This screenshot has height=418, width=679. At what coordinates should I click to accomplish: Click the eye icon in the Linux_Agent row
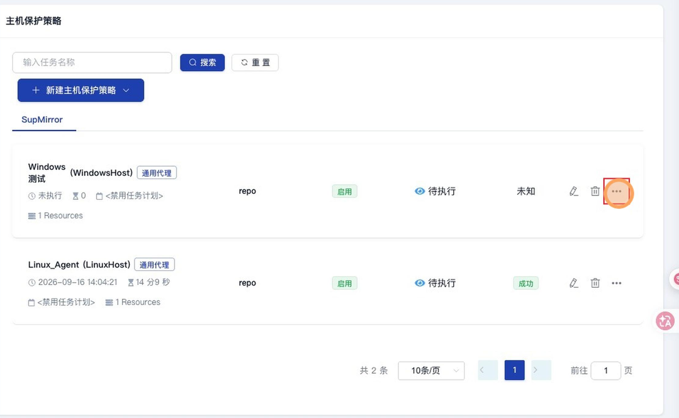pyautogui.click(x=420, y=283)
